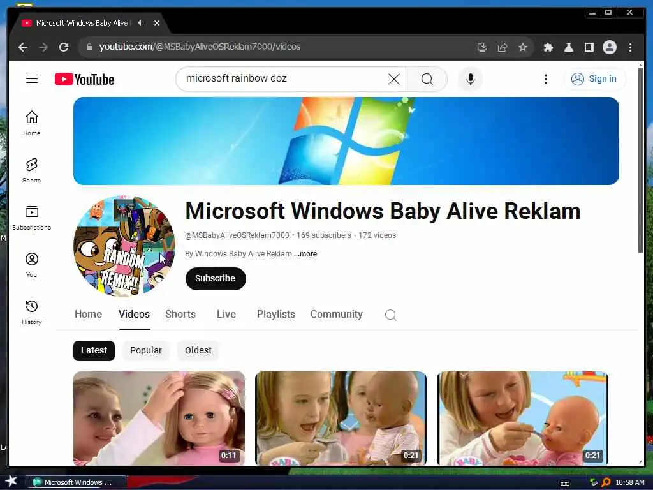
Task: Open the taskbar star start button
Action: coord(11,482)
